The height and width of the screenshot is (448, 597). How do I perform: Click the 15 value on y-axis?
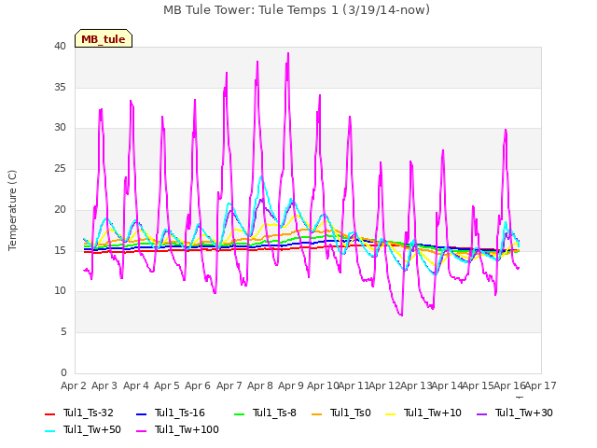point(60,250)
